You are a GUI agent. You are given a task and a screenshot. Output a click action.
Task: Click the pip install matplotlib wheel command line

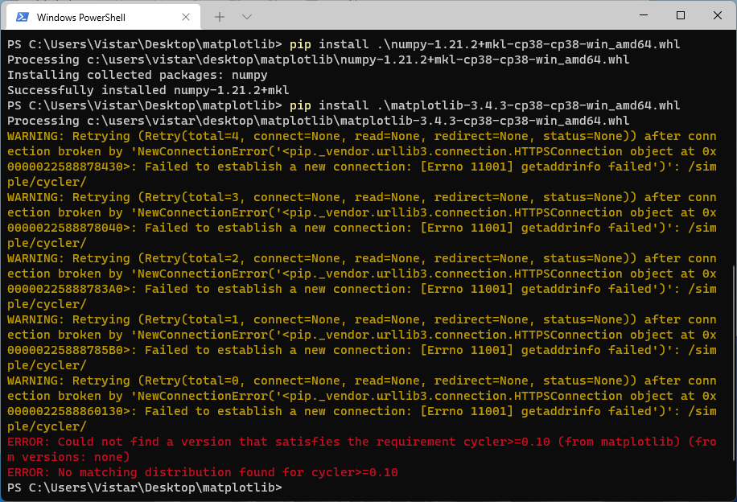[344, 105]
